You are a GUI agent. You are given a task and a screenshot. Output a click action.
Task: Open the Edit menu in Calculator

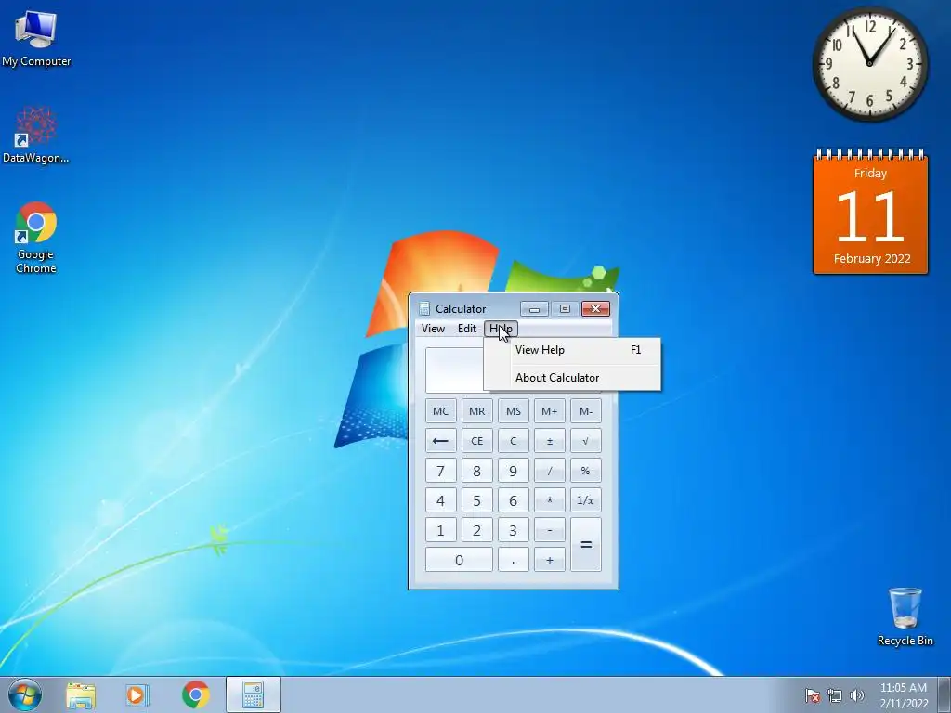pos(466,329)
